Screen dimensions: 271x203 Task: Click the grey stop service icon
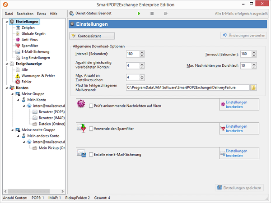[152, 14]
